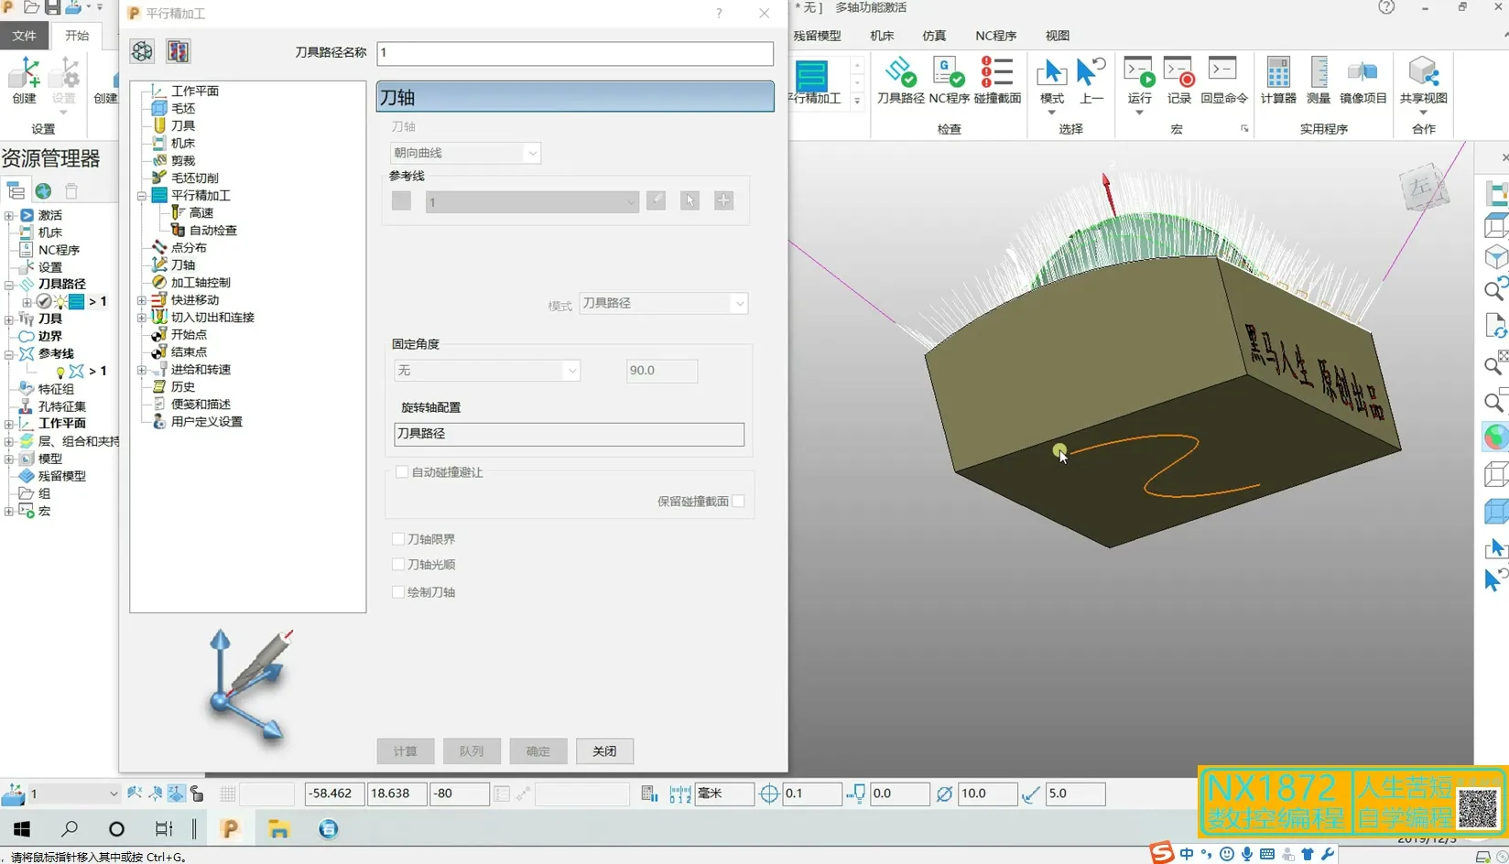Click the shading color sphere in view toolbar
The height and width of the screenshot is (864, 1509).
(x=1494, y=437)
